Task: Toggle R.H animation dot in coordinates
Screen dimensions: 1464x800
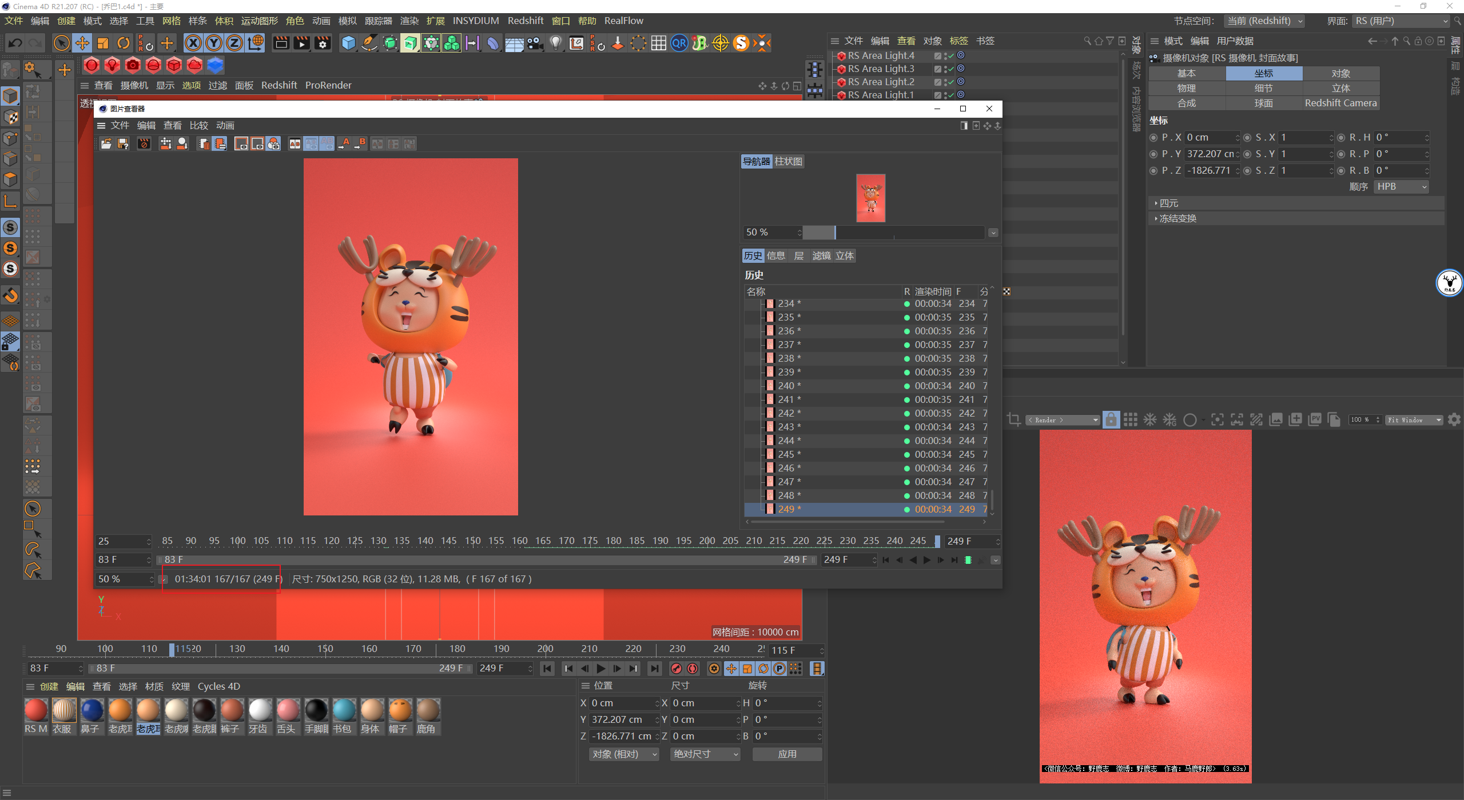Action: pos(1341,138)
